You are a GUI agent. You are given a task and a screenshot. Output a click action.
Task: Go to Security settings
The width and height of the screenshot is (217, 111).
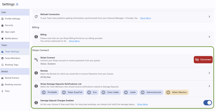15,25
